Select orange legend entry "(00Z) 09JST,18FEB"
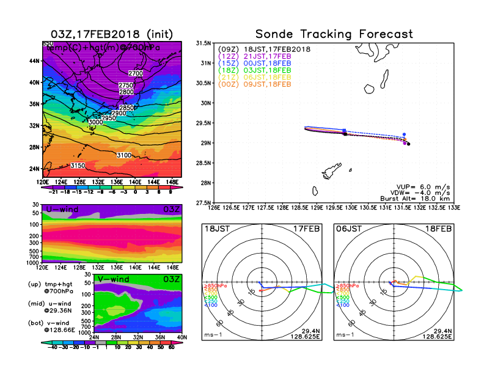Viewport: 484px width, 374px height. point(255,84)
